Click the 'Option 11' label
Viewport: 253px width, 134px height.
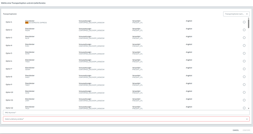point(10,100)
